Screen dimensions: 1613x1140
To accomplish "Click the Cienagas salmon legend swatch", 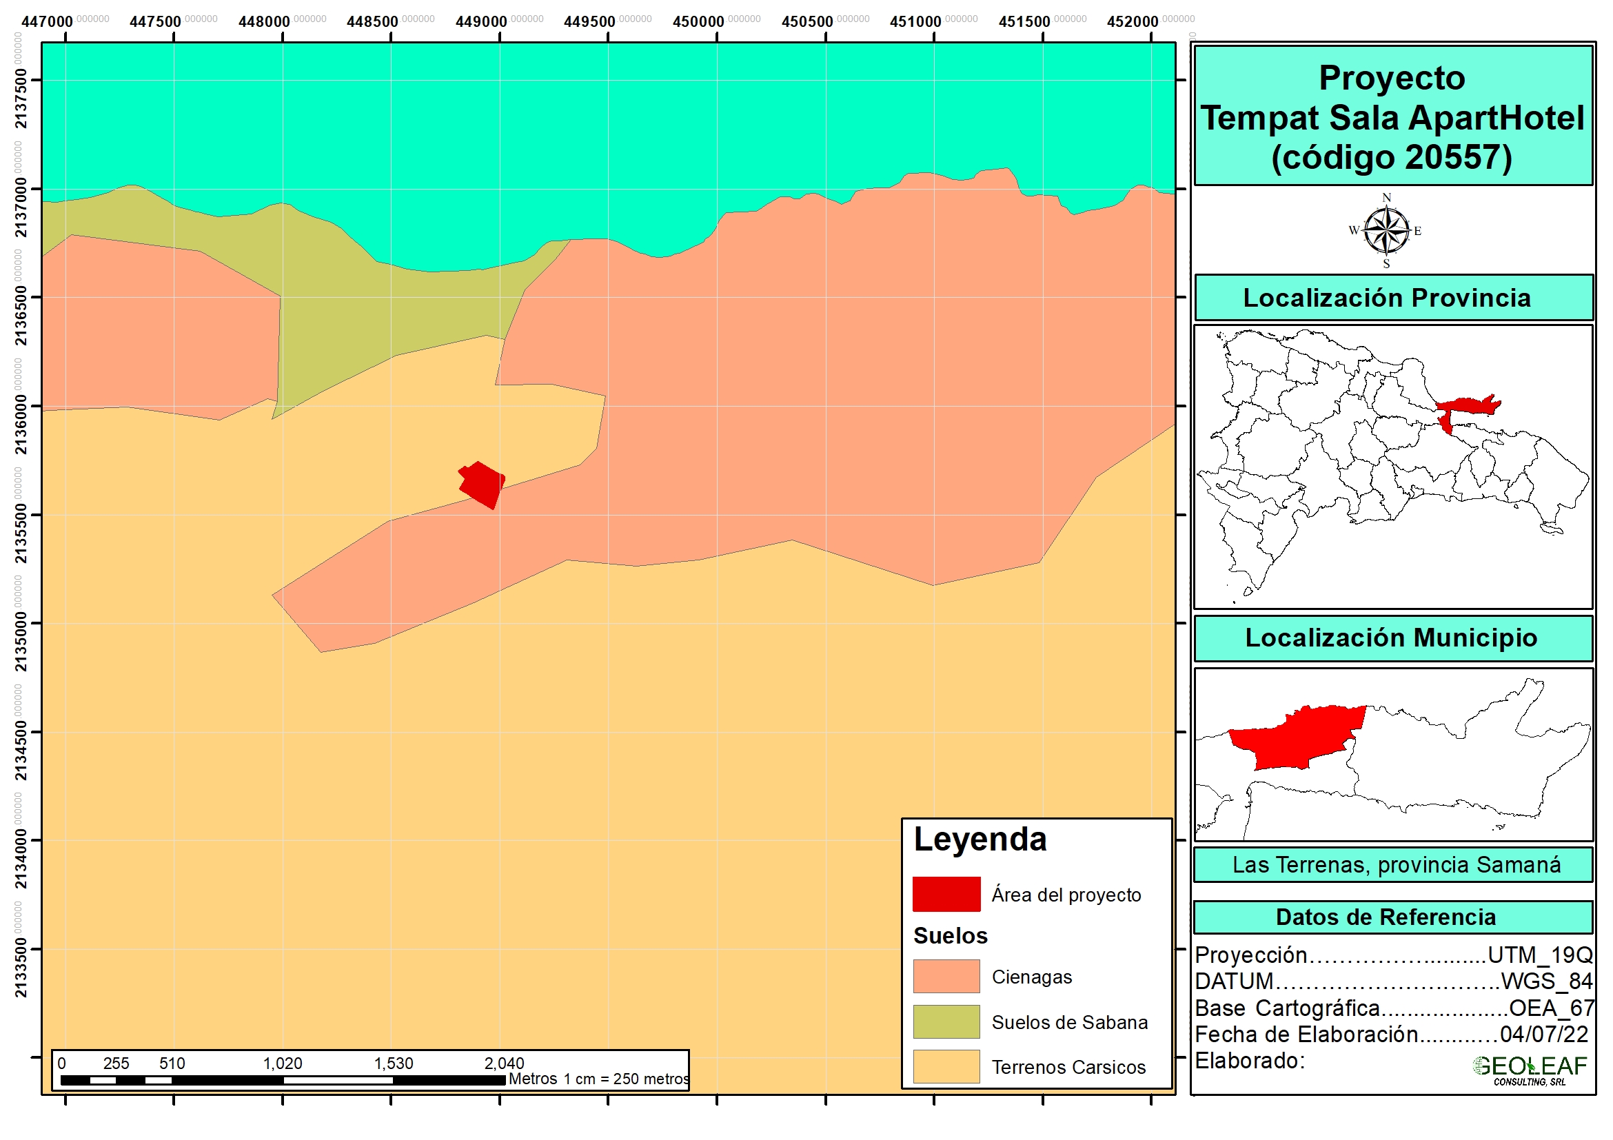I will click(x=946, y=977).
